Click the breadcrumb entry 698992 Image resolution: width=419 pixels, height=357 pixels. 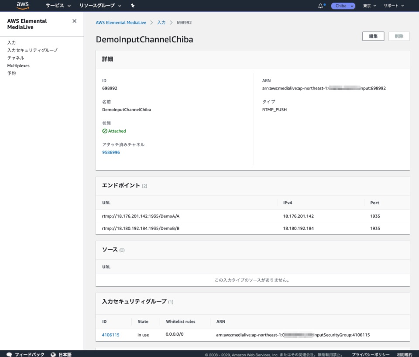click(184, 22)
